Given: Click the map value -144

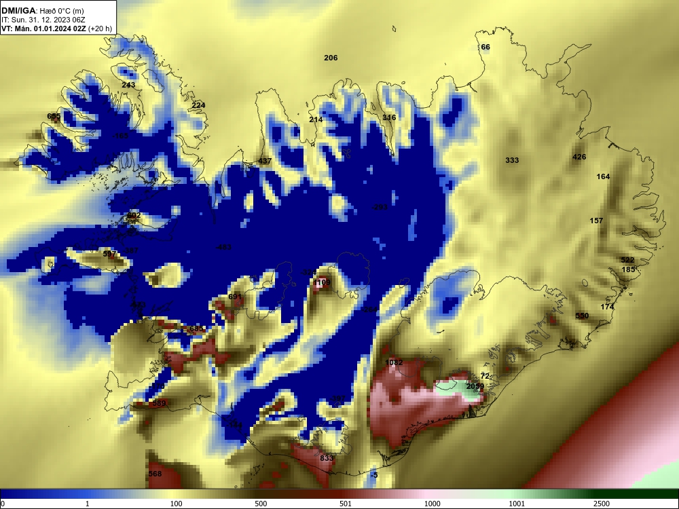Looking at the screenshot, I should 235,425.
